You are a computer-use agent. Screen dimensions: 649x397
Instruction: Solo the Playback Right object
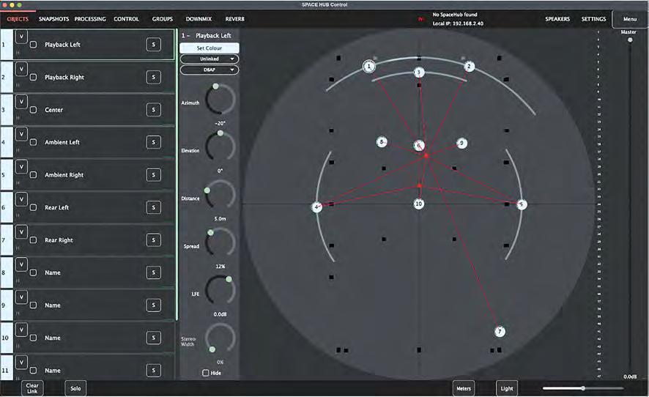(154, 77)
